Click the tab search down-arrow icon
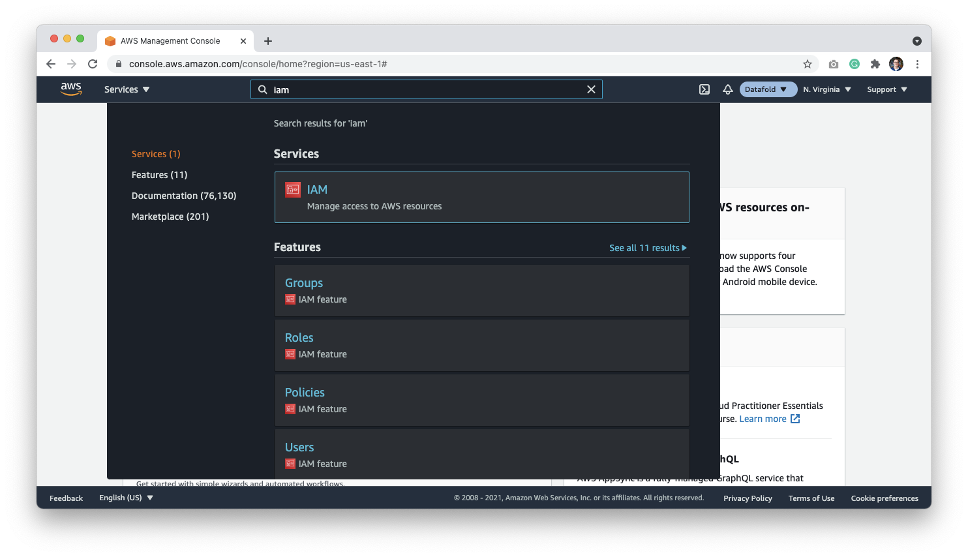 coord(917,40)
